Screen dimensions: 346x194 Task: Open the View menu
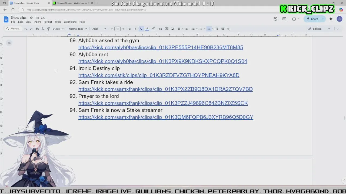pos(28,22)
